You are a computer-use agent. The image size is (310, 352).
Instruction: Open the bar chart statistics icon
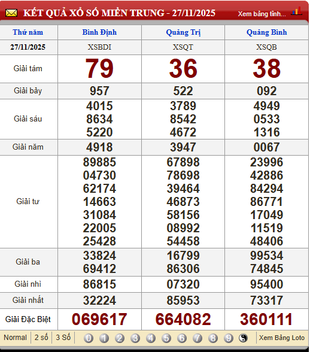tap(296, 11)
